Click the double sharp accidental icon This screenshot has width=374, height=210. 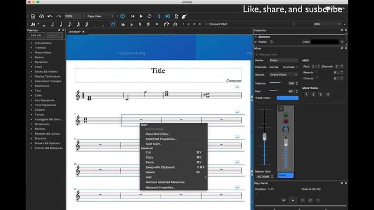click(x=157, y=24)
